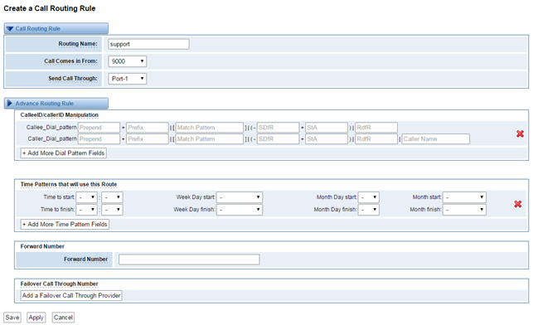This screenshot has width=533, height=325.
Task: Click the Caller RdfR field
Action: click(x=376, y=138)
